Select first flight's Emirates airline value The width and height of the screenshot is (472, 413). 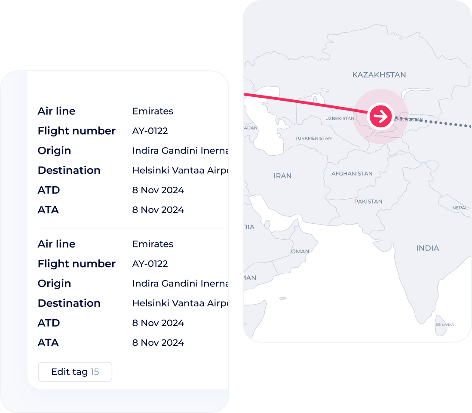pyautogui.click(x=153, y=111)
